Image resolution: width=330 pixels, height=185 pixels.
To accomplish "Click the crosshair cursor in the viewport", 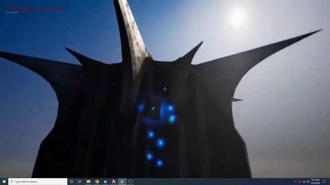I will point(165,89).
